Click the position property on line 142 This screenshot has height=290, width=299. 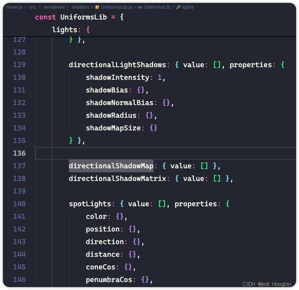103,229
